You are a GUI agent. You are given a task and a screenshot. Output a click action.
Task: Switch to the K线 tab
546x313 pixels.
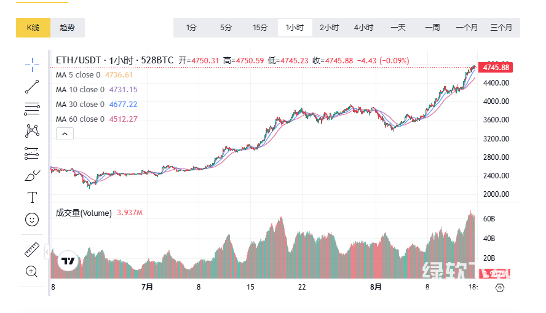coord(33,28)
